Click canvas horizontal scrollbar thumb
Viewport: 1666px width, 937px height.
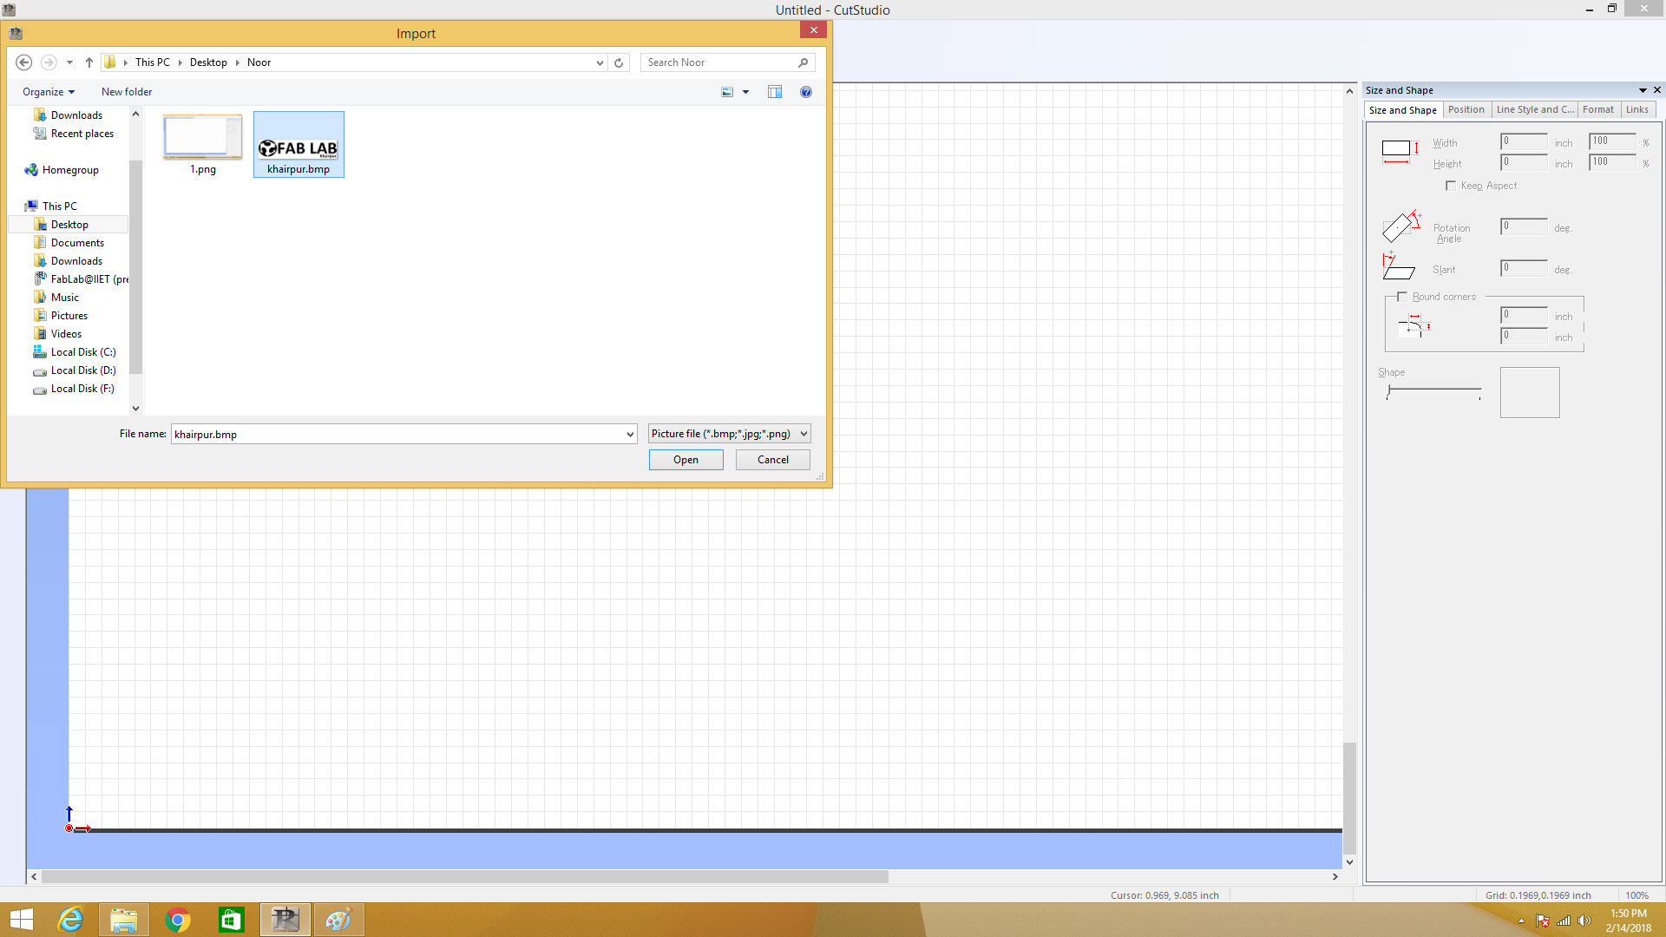pyautogui.click(x=465, y=877)
